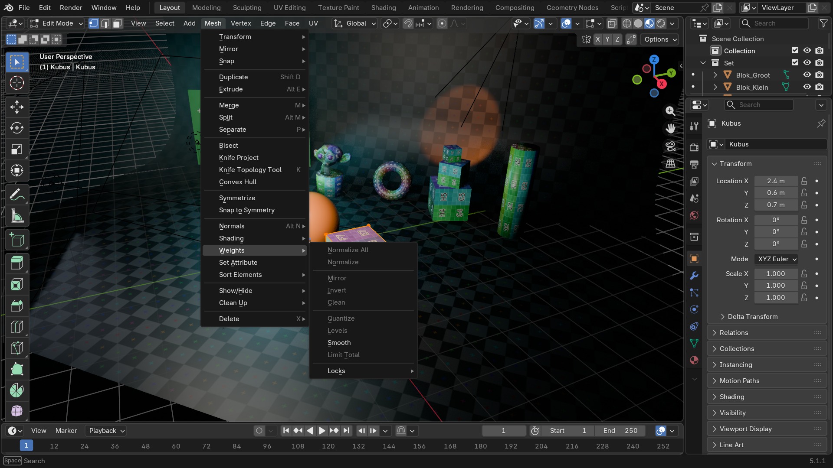Open the Material properties tab
This screenshot has height=468, width=833.
(x=694, y=360)
